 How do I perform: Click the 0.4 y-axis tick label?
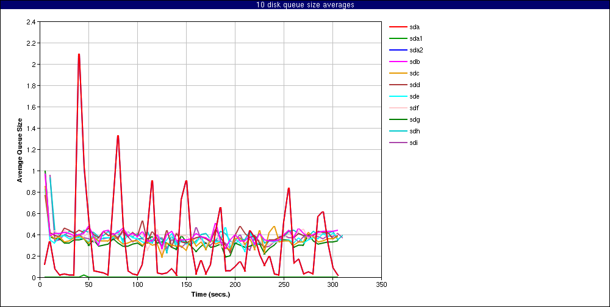coord(31,235)
